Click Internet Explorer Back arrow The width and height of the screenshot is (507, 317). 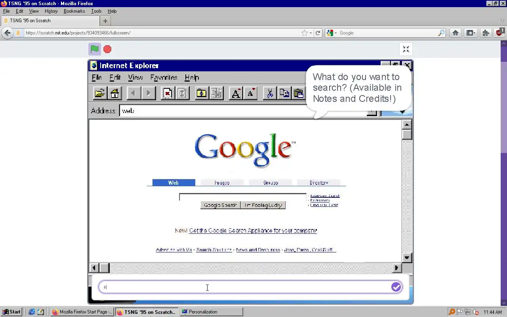(133, 94)
